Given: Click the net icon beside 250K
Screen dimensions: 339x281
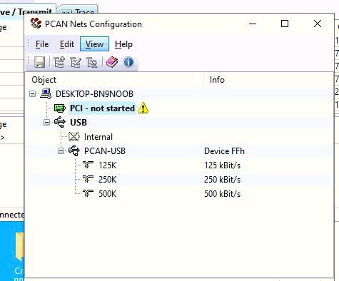Looking at the screenshot, I should pyautogui.click(x=88, y=179).
